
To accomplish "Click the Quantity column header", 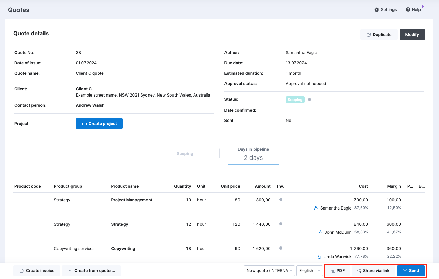I will [x=182, y=186].
